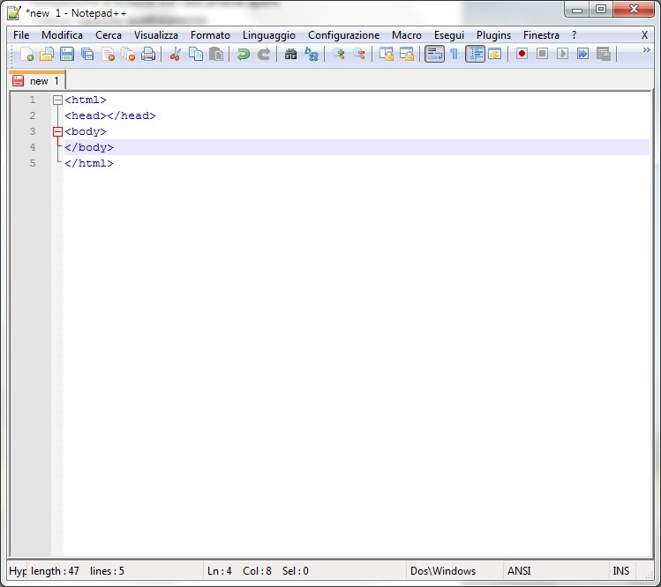The image size is (661, 587).
Task: Close current document via toolbar icon
Action: pos(108,54)
